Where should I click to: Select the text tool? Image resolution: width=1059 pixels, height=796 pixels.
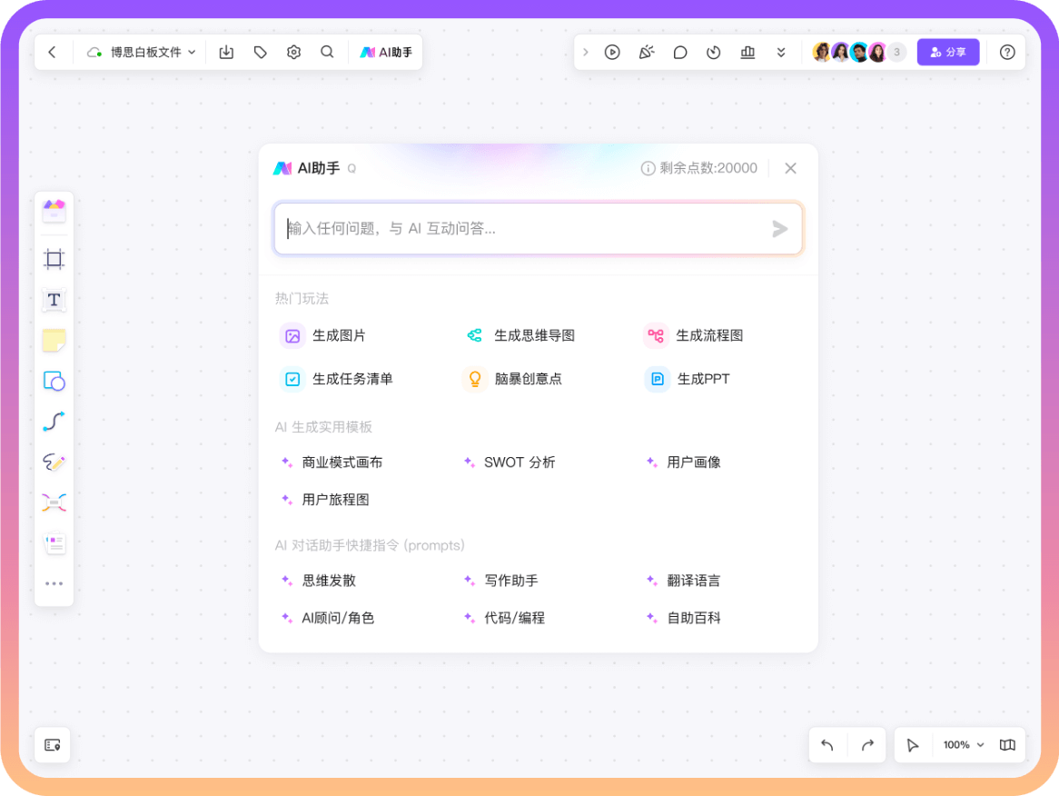tap(54, 299)
